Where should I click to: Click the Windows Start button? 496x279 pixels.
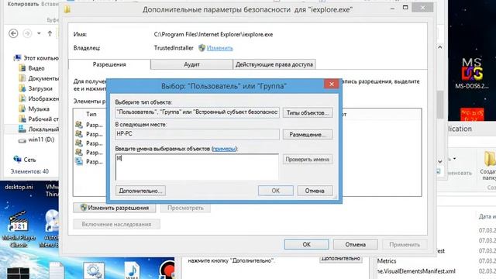tap(18, 274)
